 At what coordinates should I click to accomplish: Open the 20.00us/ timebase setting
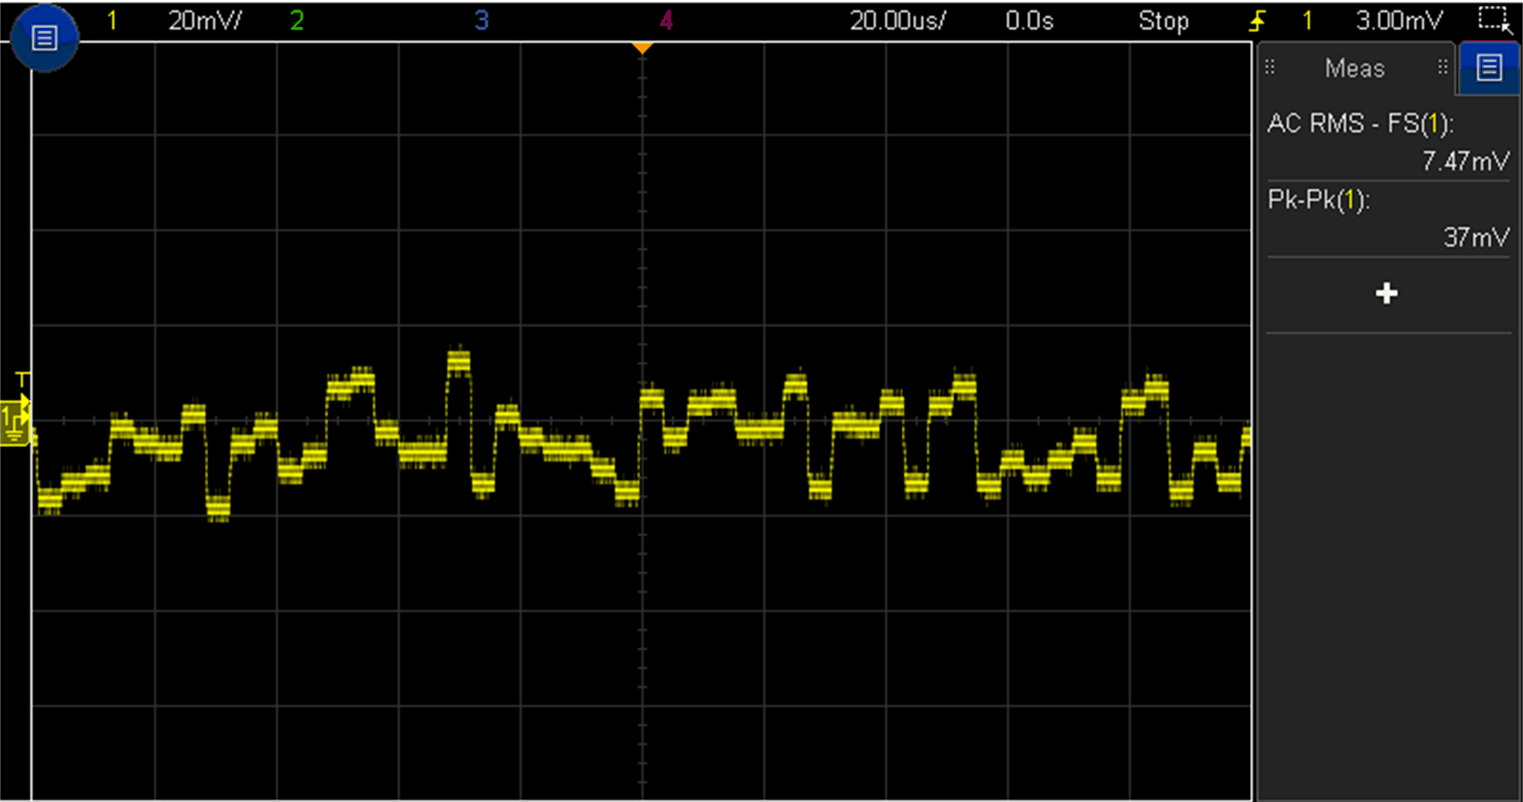(897, 21)
